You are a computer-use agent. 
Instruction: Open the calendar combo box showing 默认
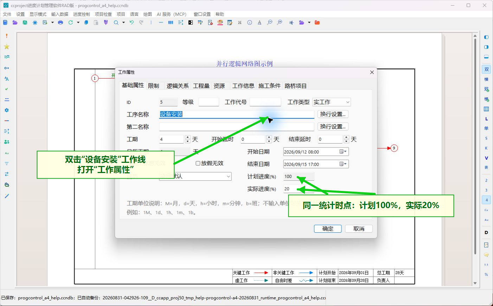[195, 176]
